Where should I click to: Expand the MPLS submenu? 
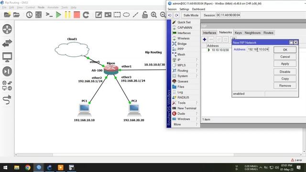[186, 65]
